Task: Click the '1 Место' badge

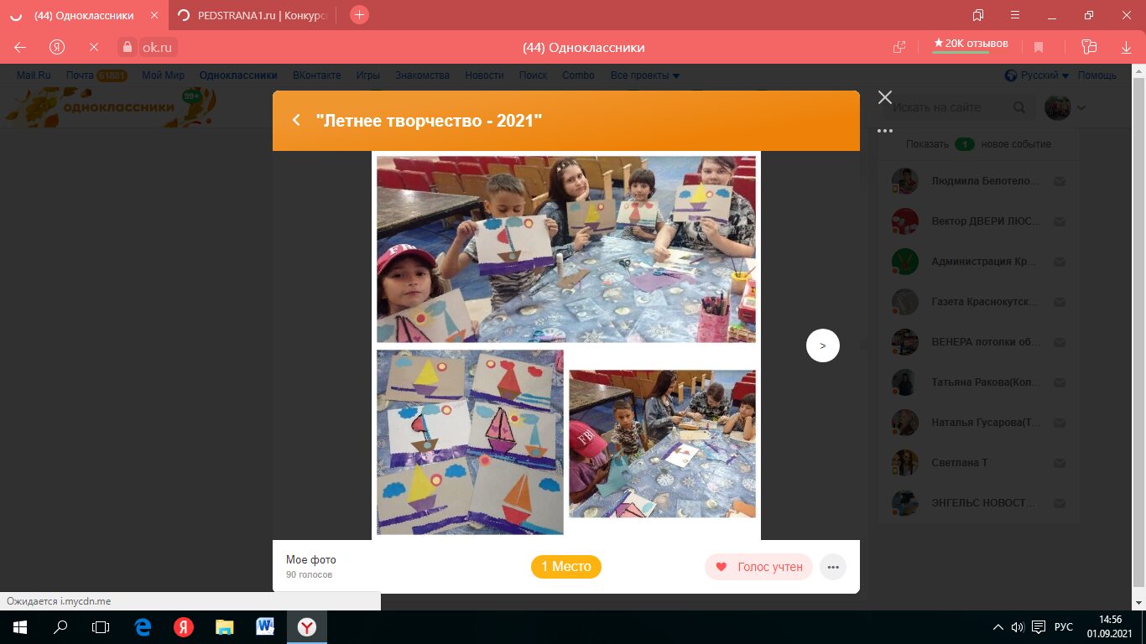Action: pyautogui.click(x=565, y=567)
